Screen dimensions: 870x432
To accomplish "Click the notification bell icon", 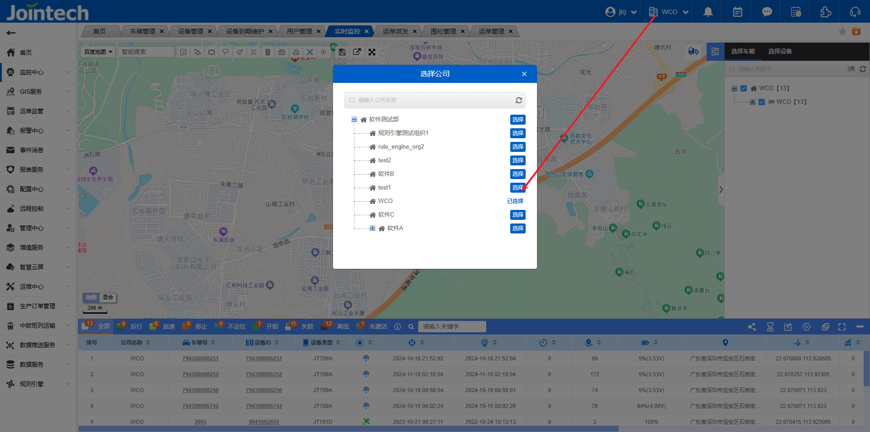I will point(708,12).
